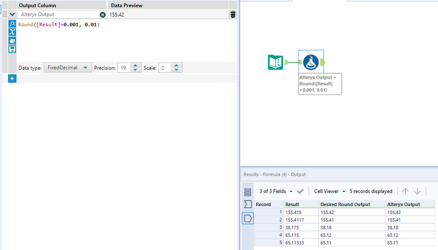Viewport: 438px width, 250px height.
Task: Decrease the Precision value
Action: click(x=135, y=70)
